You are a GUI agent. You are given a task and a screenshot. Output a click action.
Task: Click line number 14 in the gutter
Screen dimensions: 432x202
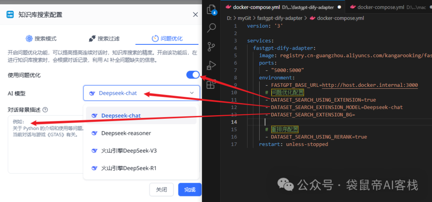click(234, 122)
